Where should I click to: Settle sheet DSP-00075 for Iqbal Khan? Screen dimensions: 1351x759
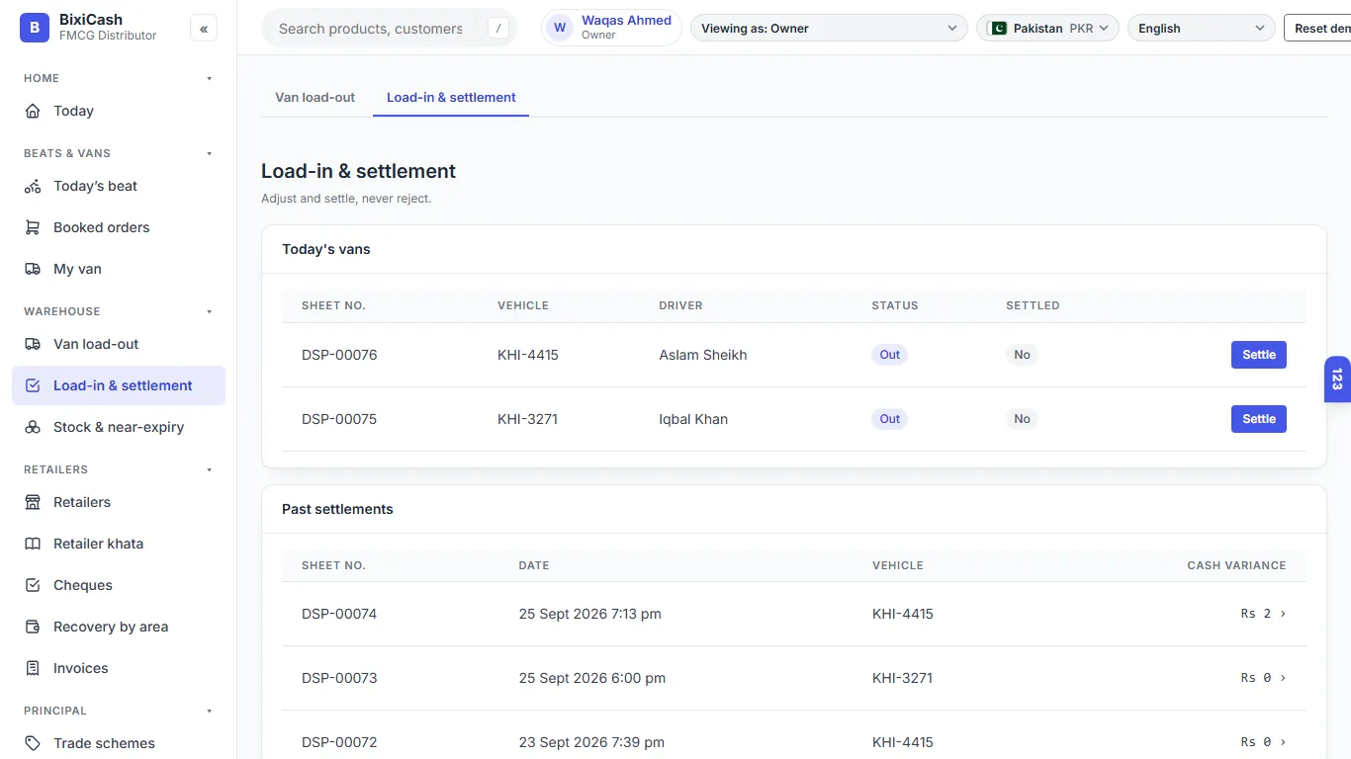click(x=1258, y=419)
